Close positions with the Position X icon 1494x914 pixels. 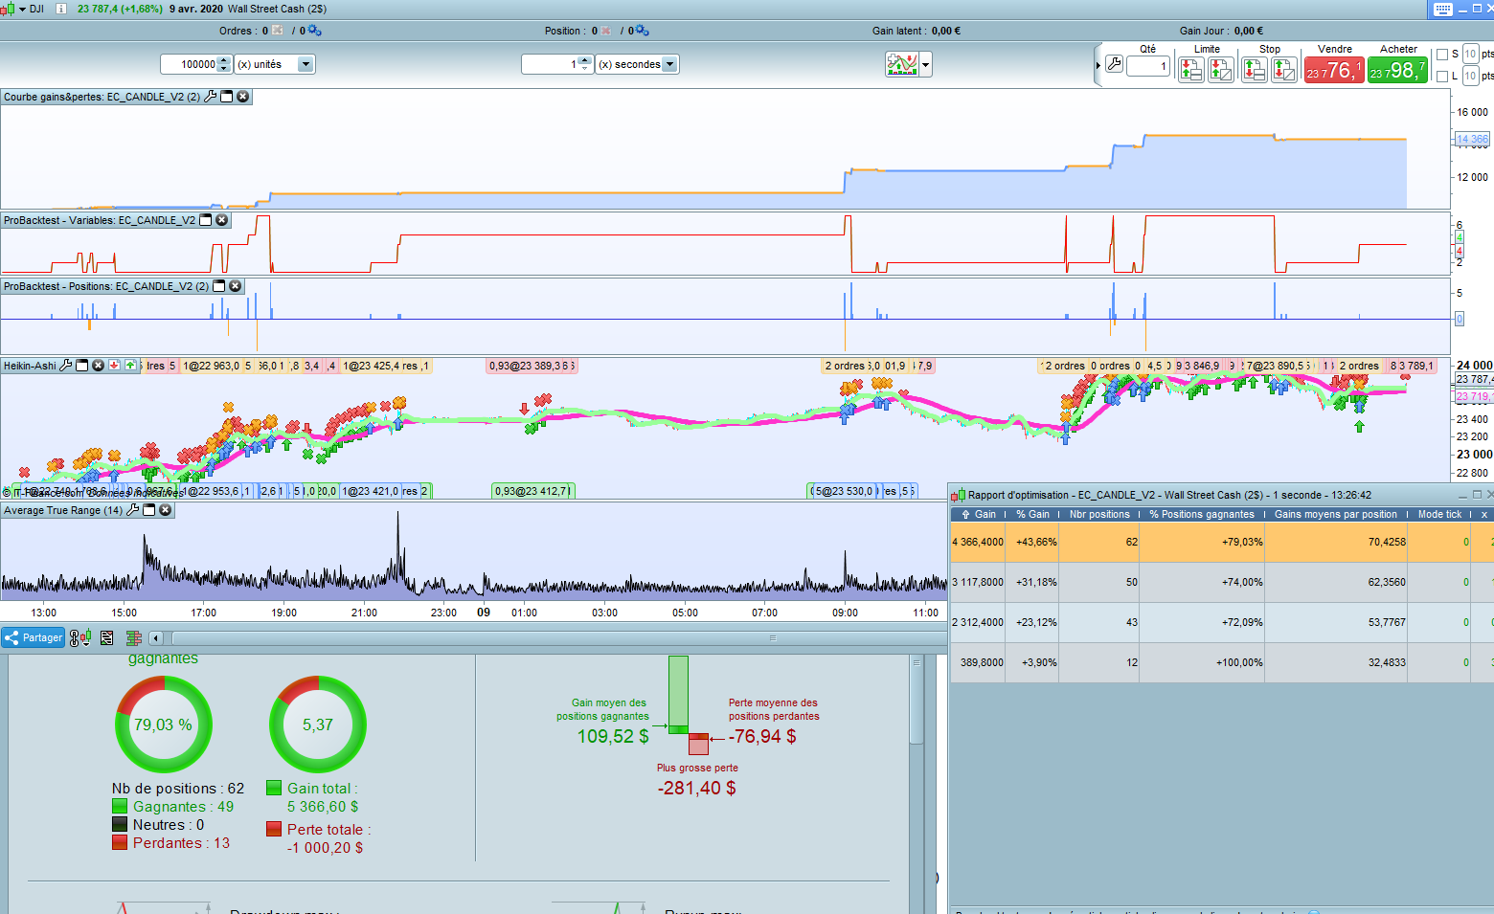tap(606, 31)
